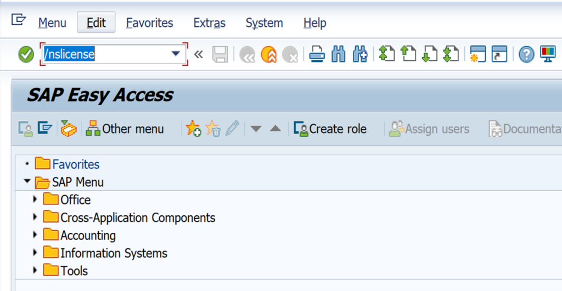
Task: Expand the Information Systems folder arrow
Action: (x=35, y=253)
